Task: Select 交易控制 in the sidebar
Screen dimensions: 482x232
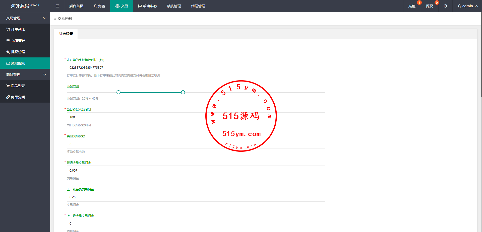Action: tap(16, 63)
